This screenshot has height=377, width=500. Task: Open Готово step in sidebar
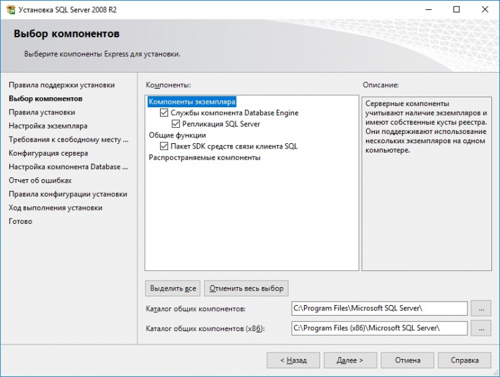click(21, 221)
